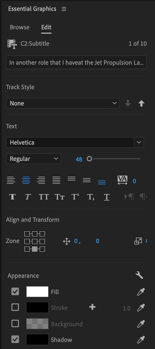Pick Fill color with eyedropper
Viewport: 155px width, 349px height.
141,292
